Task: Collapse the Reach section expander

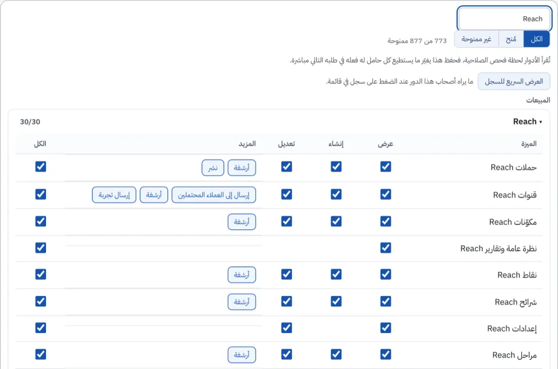Action: [x=527, y=122]
